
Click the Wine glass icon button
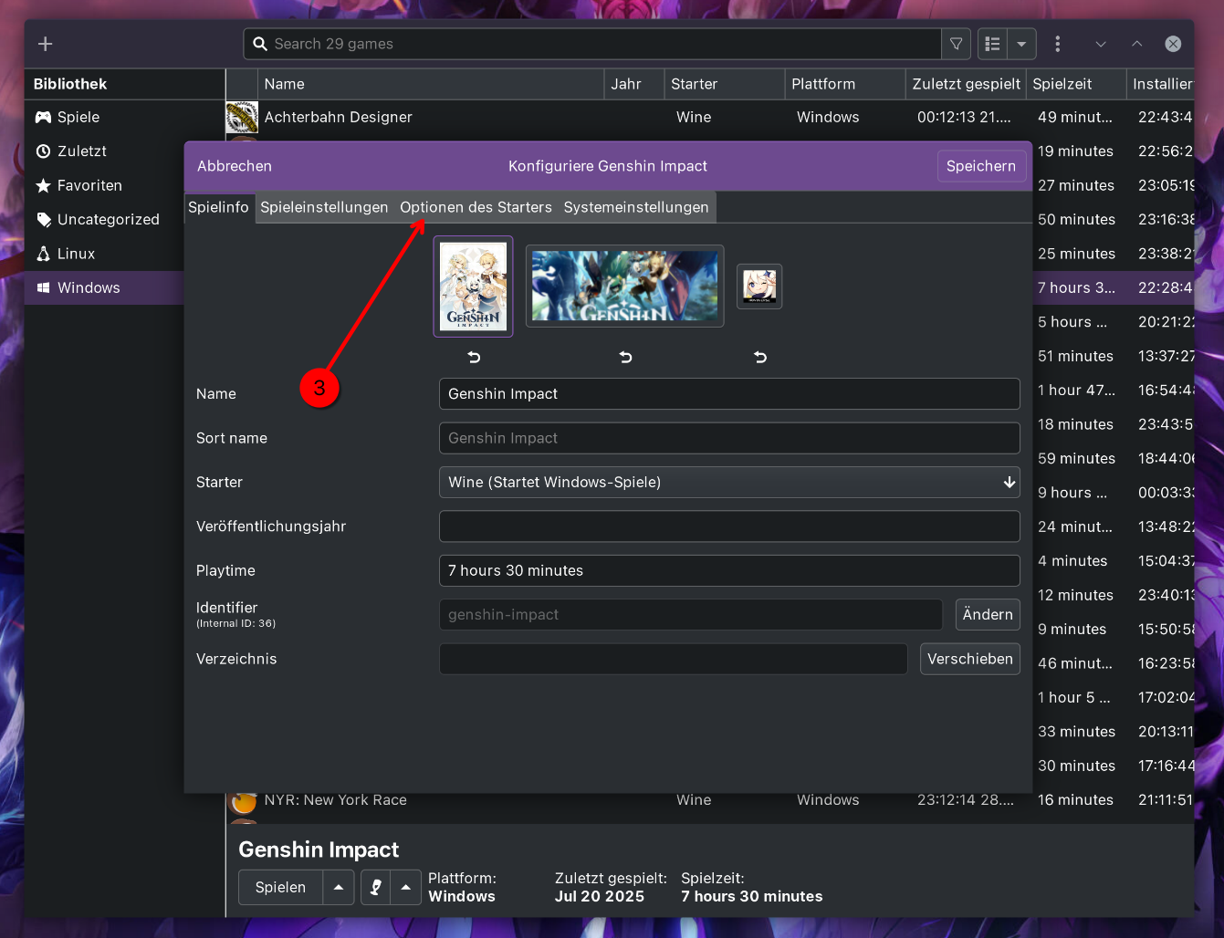pyautogui.click(x=376, y=887)
